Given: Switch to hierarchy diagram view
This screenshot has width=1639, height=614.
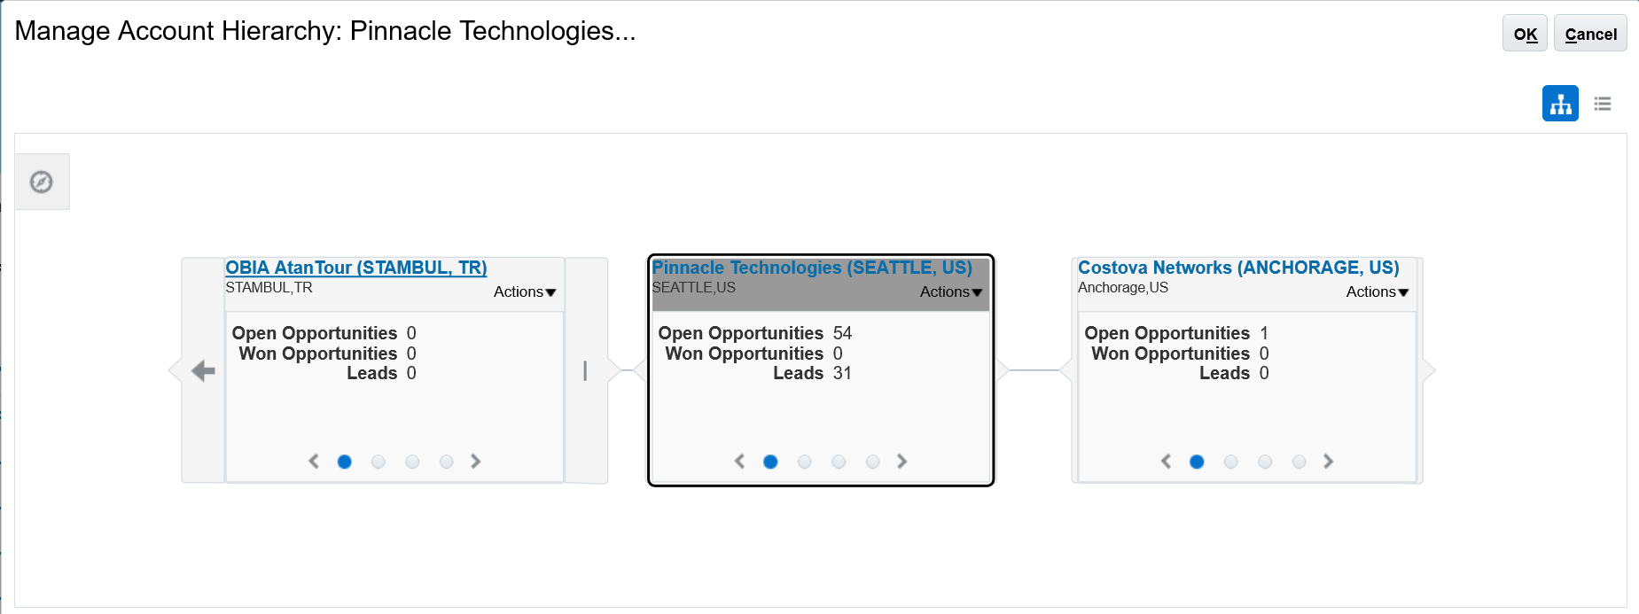Looking at the screenshot, I should (x=1560, y=104).
